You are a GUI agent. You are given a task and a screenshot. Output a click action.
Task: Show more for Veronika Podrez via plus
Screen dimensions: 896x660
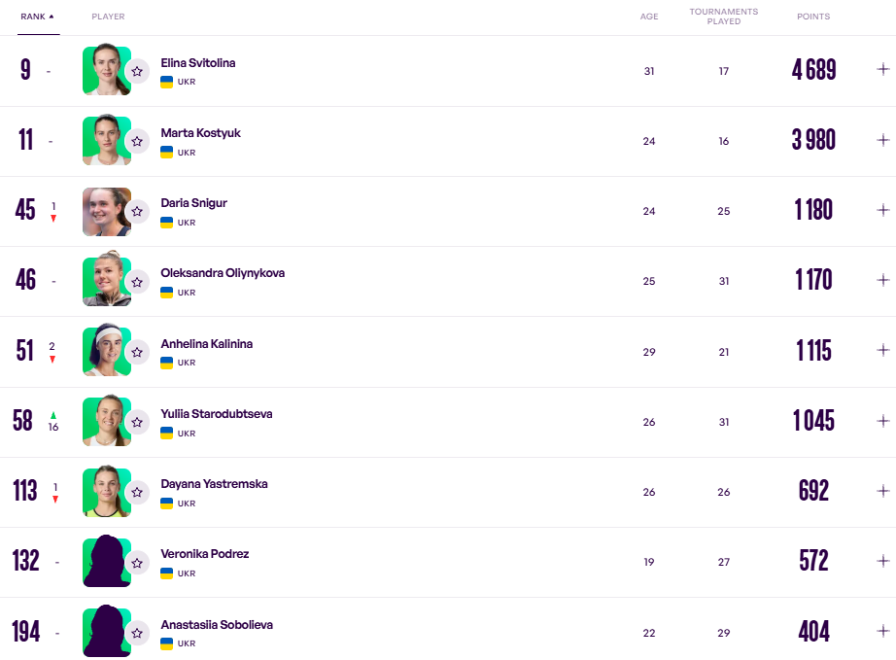pos(882,561)
